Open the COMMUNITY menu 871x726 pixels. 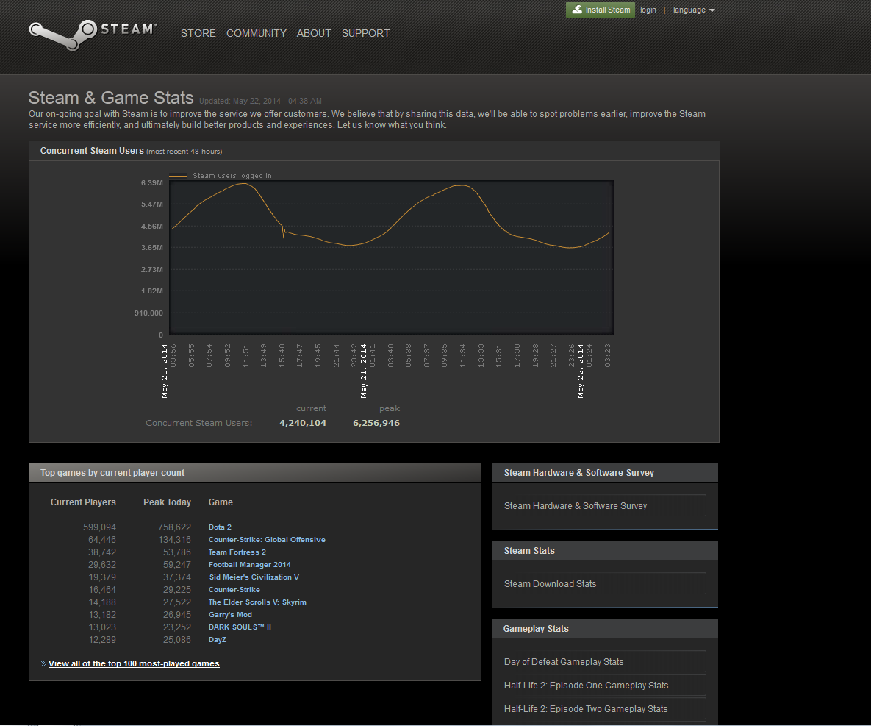[256, 33]
